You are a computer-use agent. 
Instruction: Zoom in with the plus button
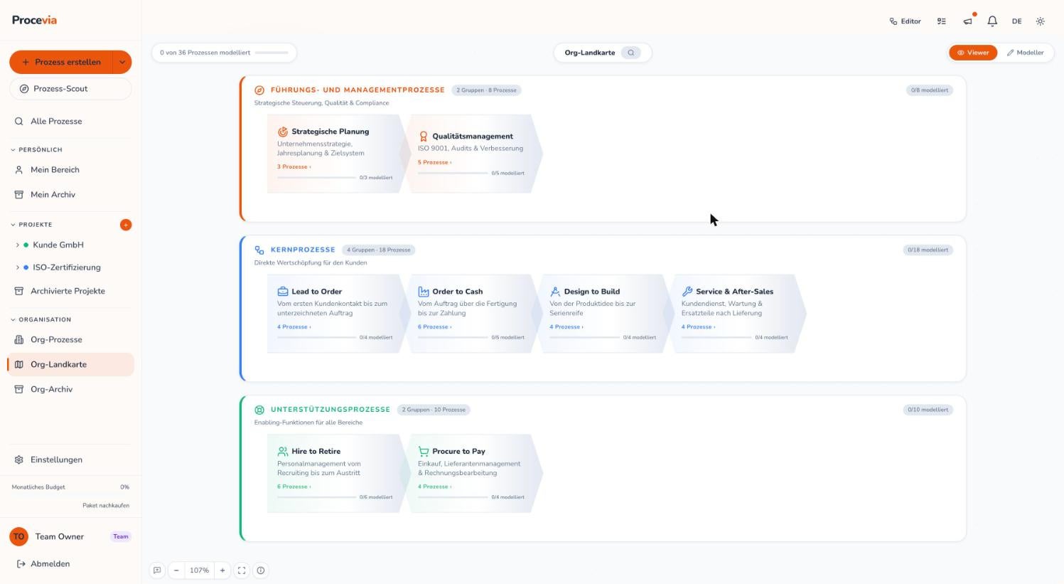coord(222,570)
